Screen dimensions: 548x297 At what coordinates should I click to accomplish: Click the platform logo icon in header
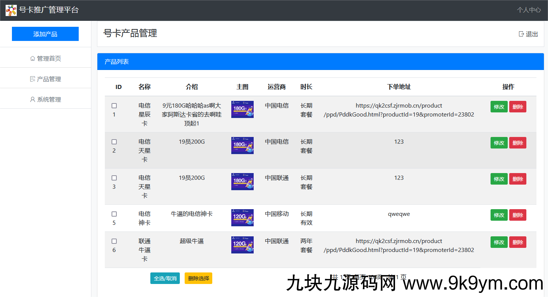coord(11,10)
